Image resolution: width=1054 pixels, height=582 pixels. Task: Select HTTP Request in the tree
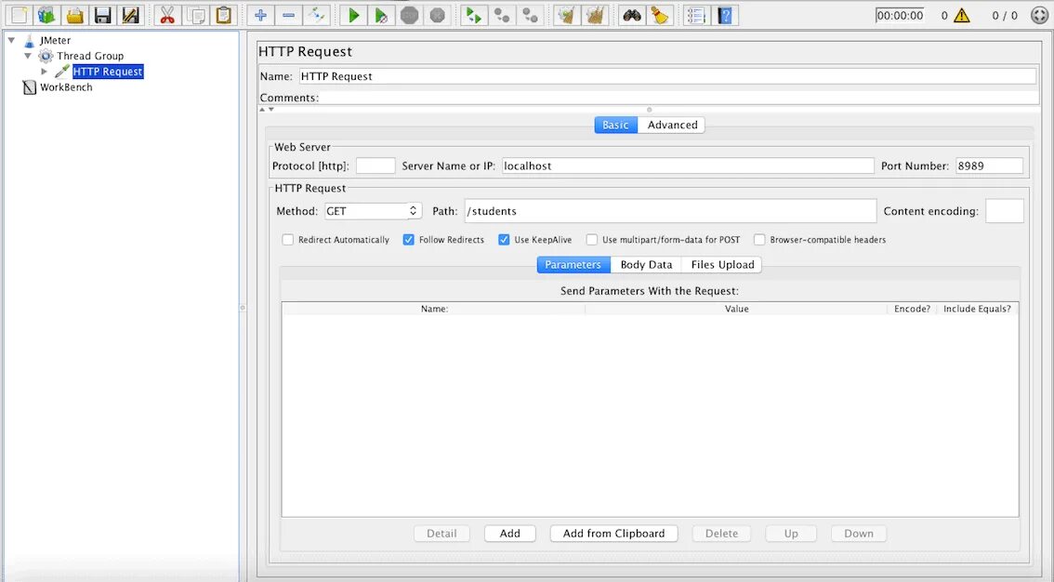click(x=108, y=72)
